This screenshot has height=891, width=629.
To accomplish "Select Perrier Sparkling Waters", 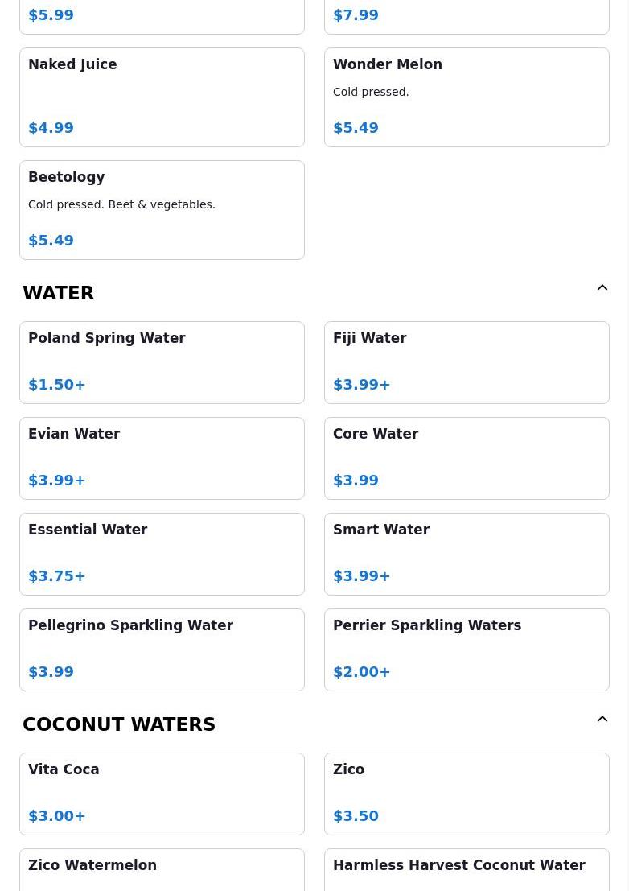I will tap(467, 650).
